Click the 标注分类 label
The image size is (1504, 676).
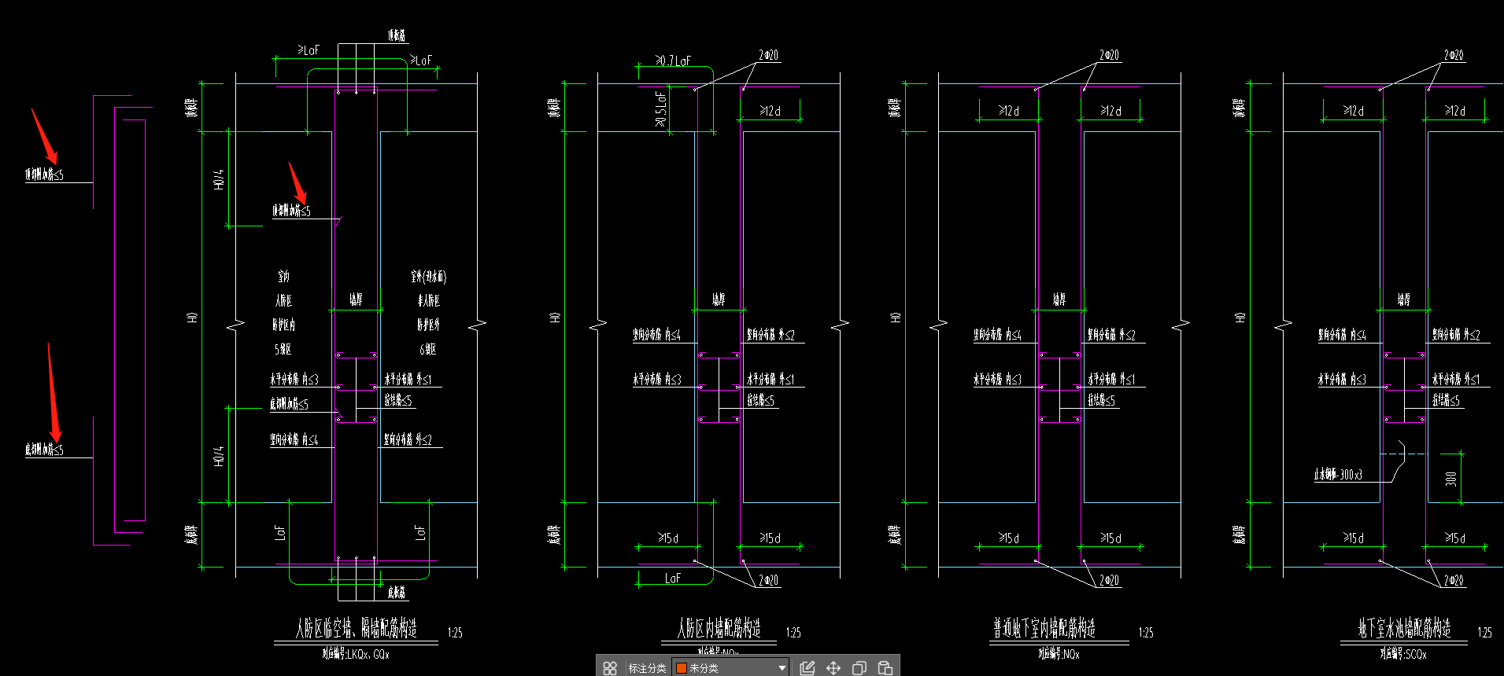pos(647,668)
